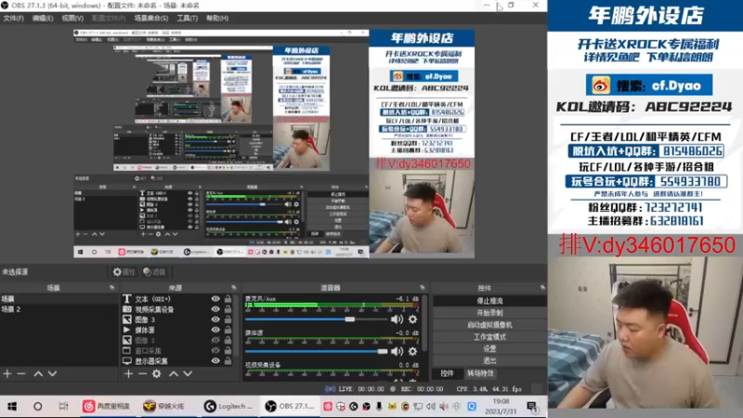Move source up with up arrow
743x418 pixels.
coord(174,374)
